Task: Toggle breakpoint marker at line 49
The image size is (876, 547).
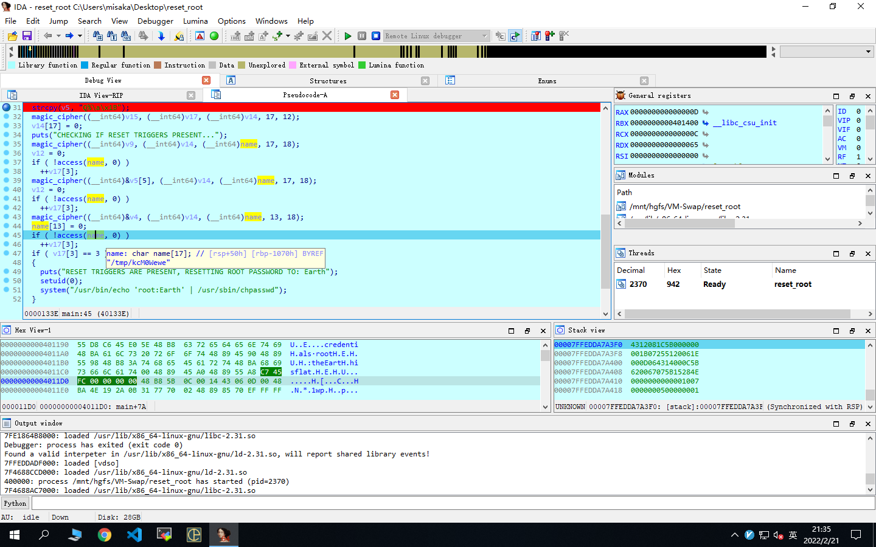Action: (7, 272)
